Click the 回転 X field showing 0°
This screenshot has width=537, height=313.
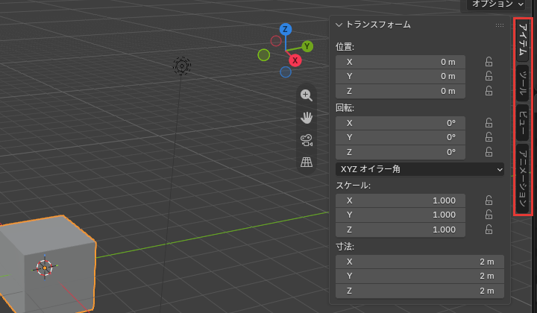[x=401, y=123]
